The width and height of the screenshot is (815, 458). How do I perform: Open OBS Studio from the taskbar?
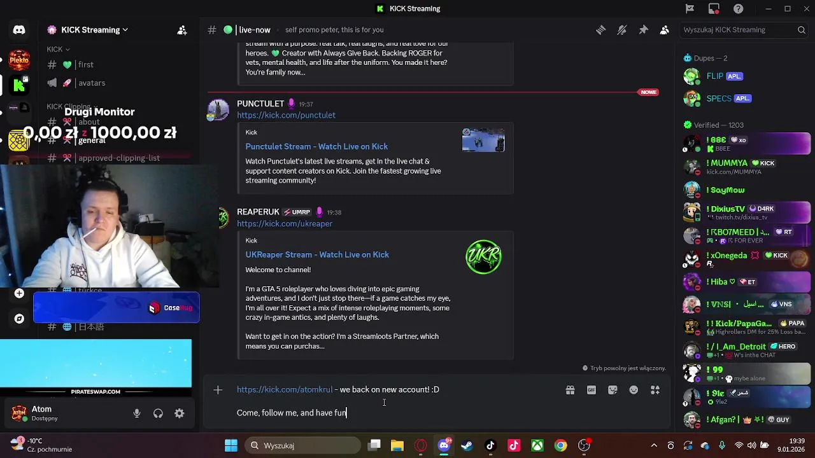point(584,445)
